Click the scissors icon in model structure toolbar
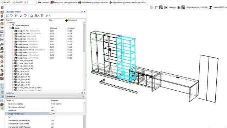This screenshot has width=227, height=128. click(x=7, y=16)
